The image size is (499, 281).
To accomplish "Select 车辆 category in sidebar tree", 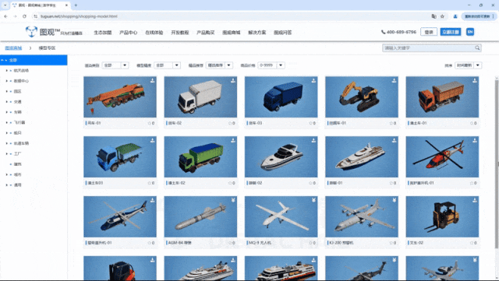I will pyautogui.click(x=17, y=112).
